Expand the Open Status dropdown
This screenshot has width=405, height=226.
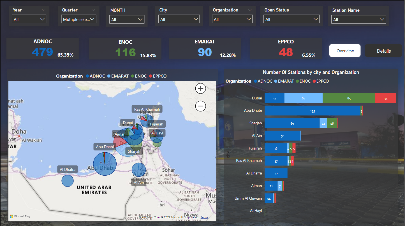[x=291, y=19]
